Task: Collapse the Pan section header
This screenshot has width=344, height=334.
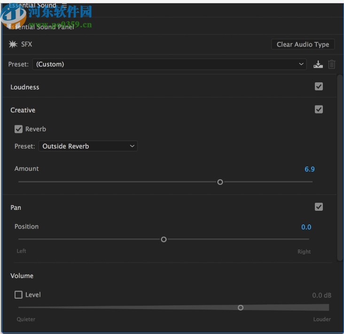Action: click(16, 207)
